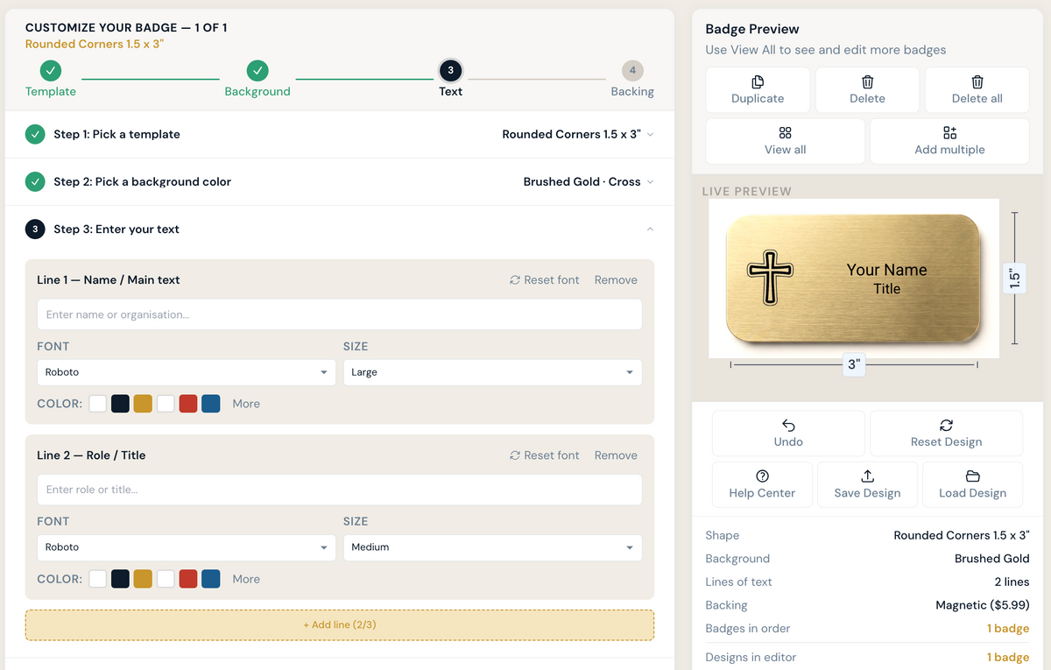Pick the gold color for Line 1
The width and height of the screenshot is (1051, 670).
(x=143, y=404)
